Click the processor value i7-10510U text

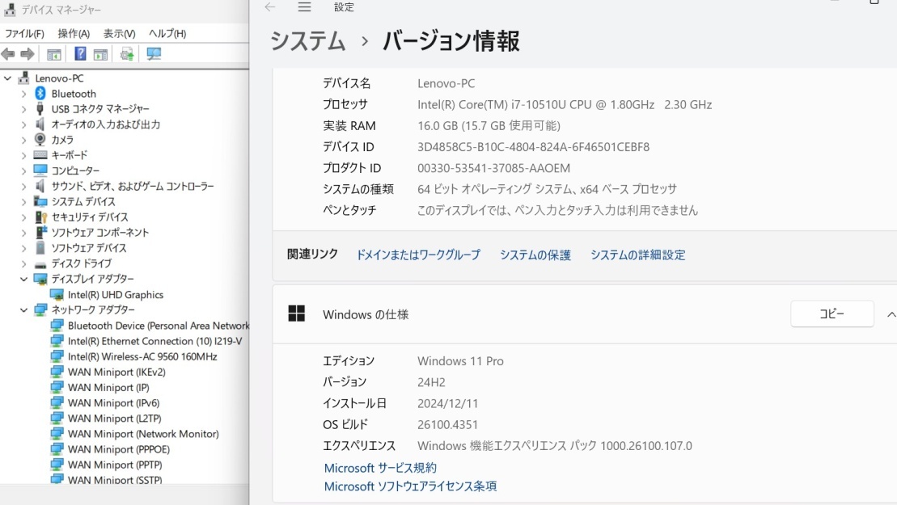coord(565,104)
